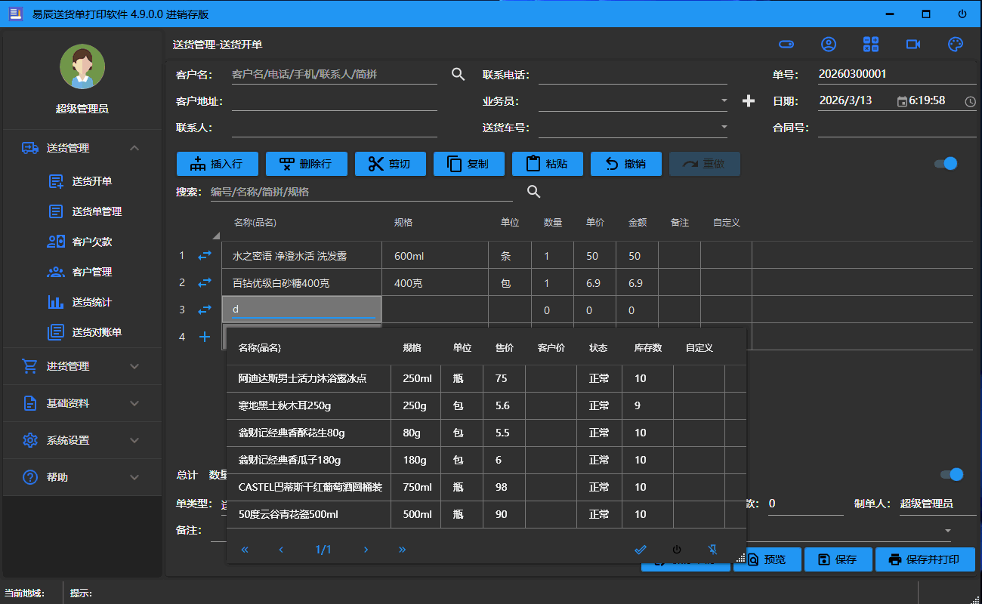
Task: Click the user account icon in header
Action: [x=829, y=45]
